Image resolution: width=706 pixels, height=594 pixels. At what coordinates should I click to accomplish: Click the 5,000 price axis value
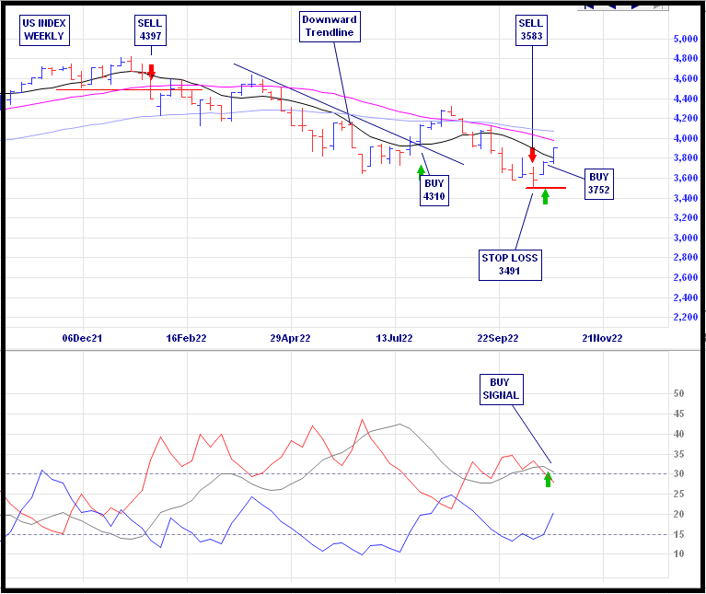click(686, 39)
